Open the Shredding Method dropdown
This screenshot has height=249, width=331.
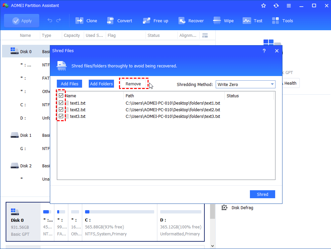[x=246, y=84]
